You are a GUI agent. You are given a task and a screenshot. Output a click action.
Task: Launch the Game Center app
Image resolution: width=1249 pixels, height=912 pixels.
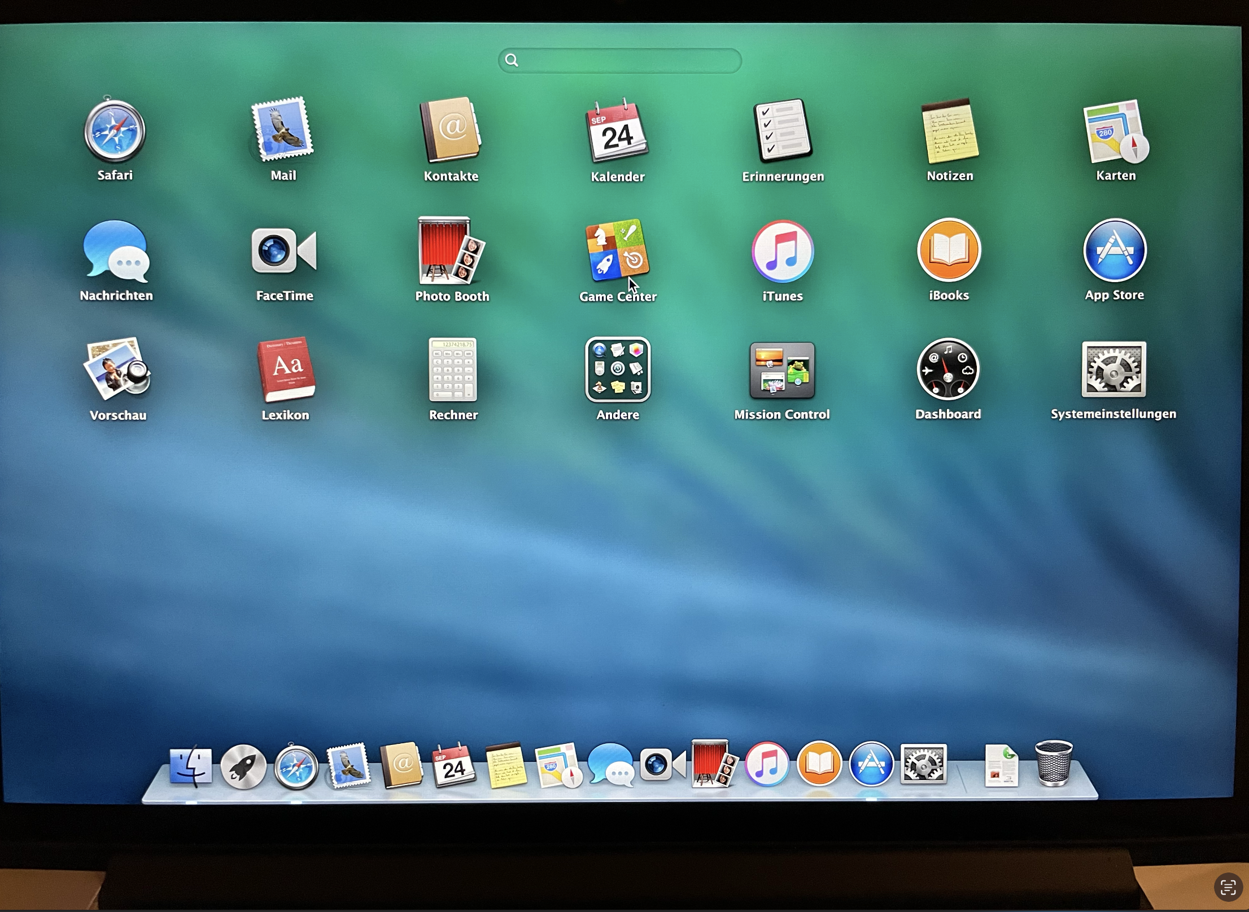point(617,250)
